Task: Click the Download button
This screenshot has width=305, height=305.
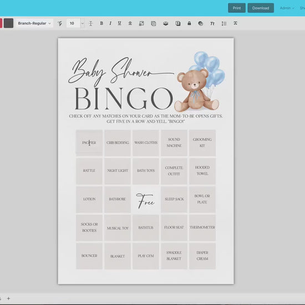Action: [x=261, y=8]
